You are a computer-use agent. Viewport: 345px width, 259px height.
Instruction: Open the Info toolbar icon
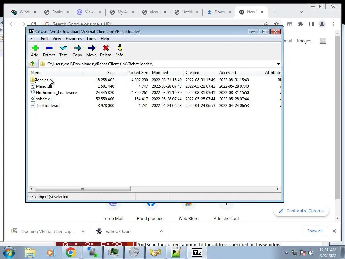[x=120, y=48]
